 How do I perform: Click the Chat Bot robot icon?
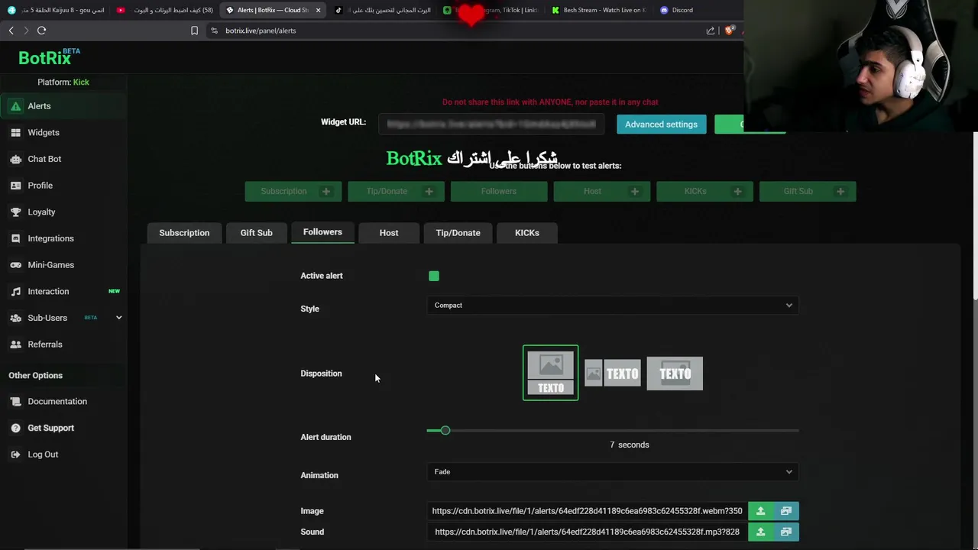(15, 159)
